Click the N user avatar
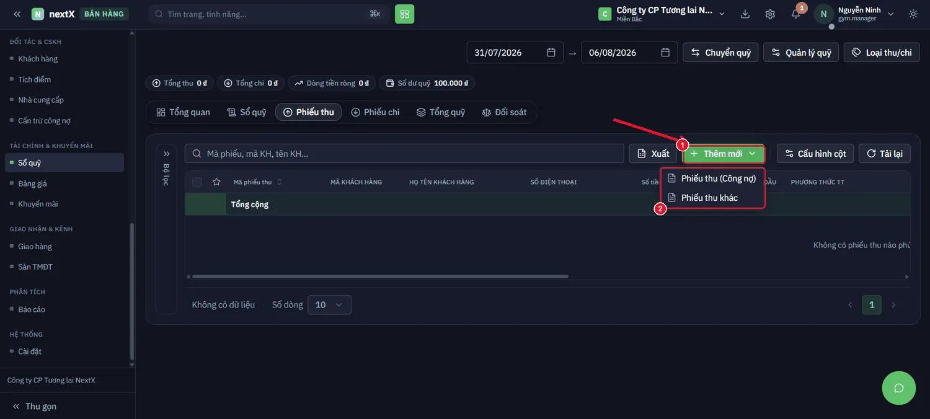 point(823,14)
